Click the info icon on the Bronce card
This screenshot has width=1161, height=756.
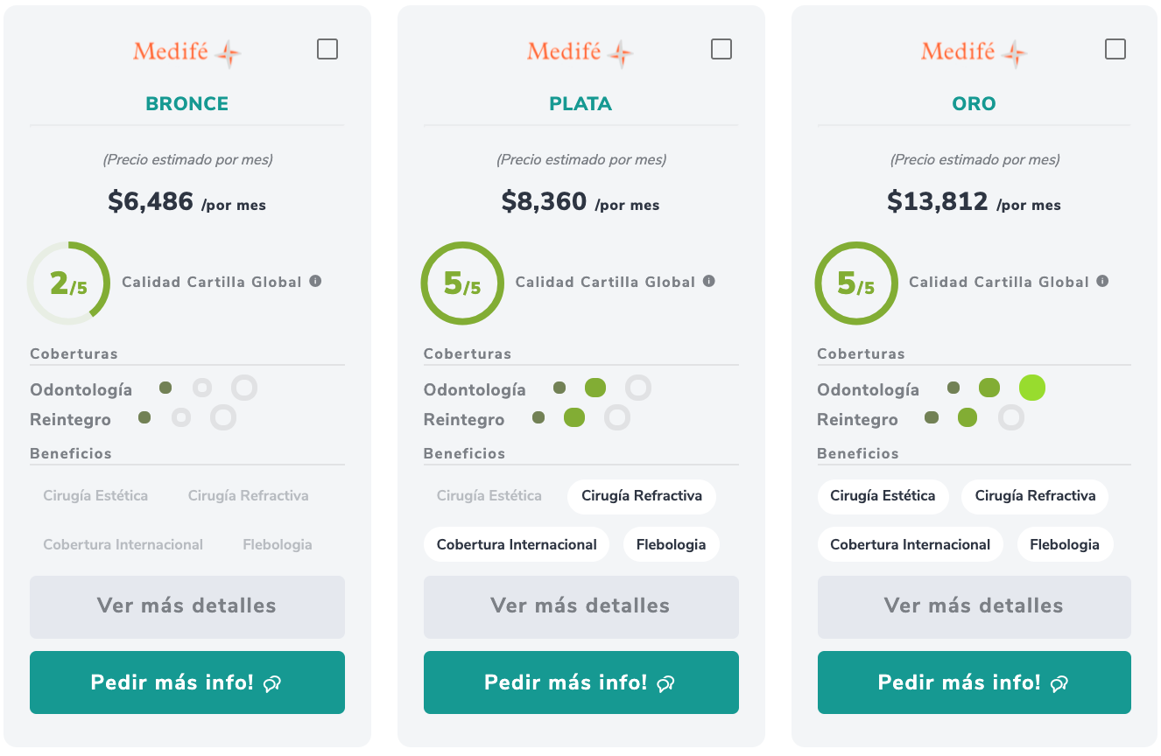pyautogui.click(x=315, y=281)
